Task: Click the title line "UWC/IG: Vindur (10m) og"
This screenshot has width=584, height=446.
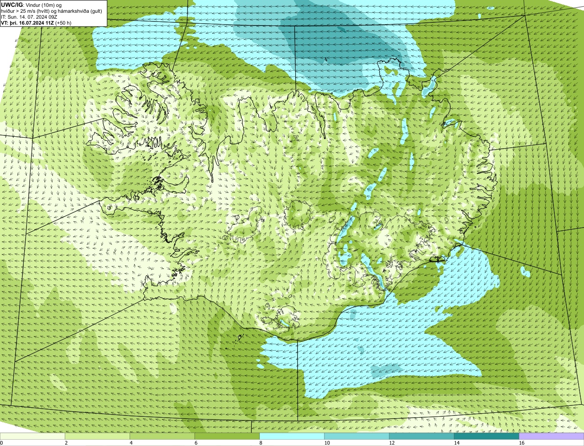Action: point(31,5)
